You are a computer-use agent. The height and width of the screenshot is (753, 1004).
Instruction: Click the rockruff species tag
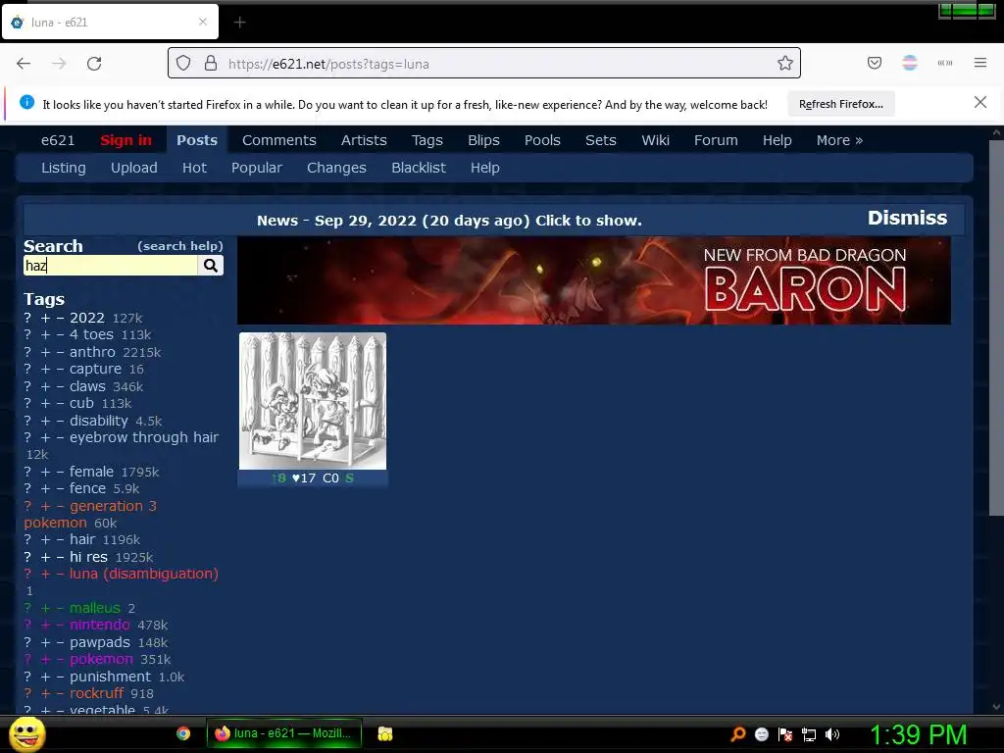point(97,693)
